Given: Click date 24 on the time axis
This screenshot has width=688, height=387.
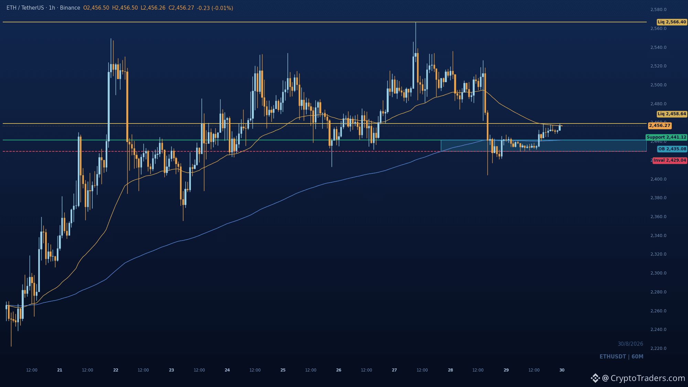Looking at the screenshot, I should coord(227,370).
